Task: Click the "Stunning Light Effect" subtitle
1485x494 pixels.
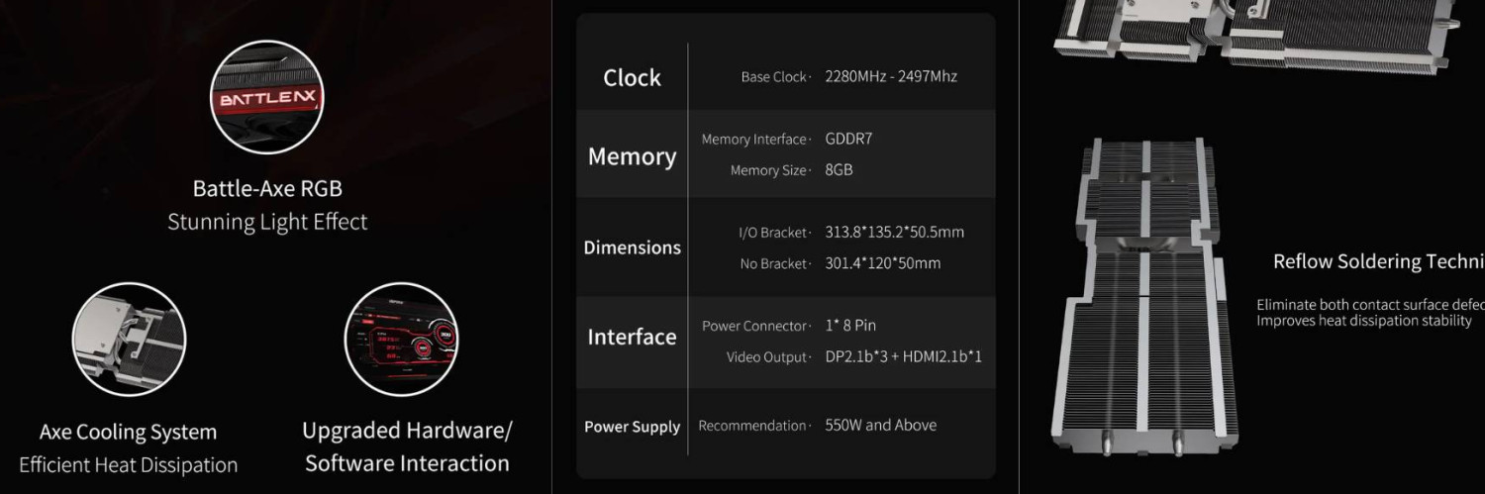Action: 267,222
